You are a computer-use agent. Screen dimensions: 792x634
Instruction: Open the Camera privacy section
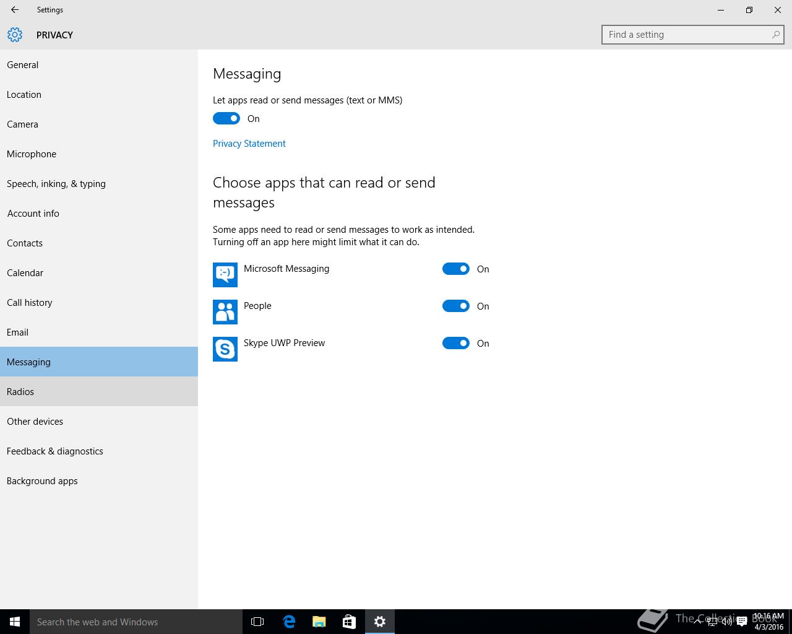coord(99,124)
